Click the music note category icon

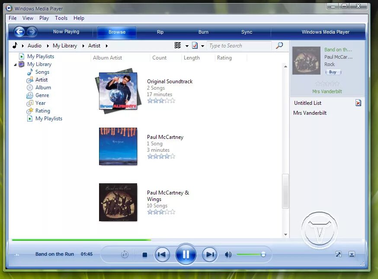tap(15, 45)
